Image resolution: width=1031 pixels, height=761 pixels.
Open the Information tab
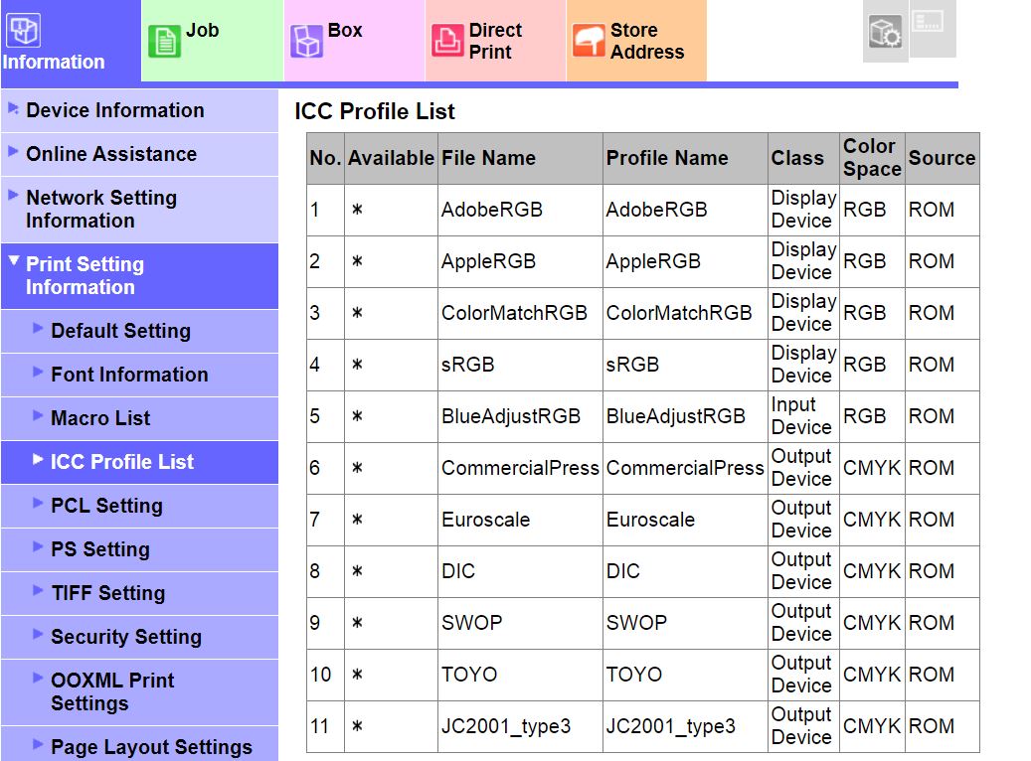point(71,41)
